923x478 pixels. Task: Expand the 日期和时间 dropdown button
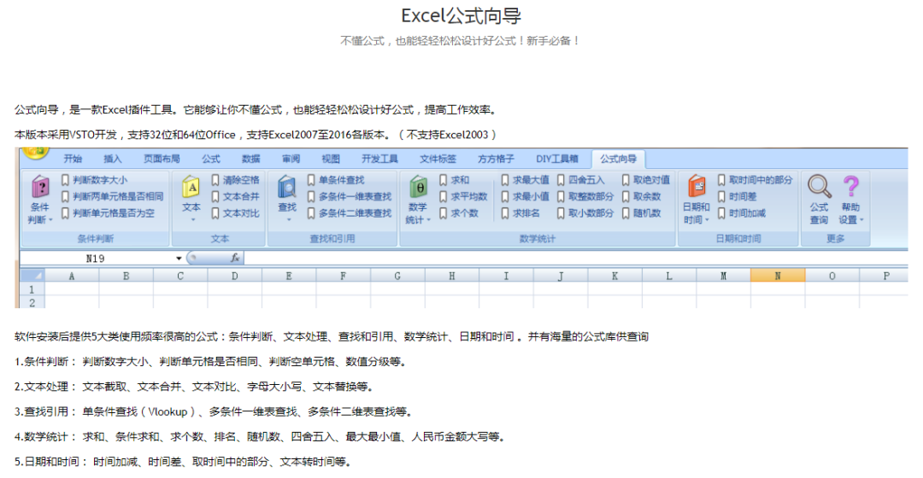coord(697,200)
